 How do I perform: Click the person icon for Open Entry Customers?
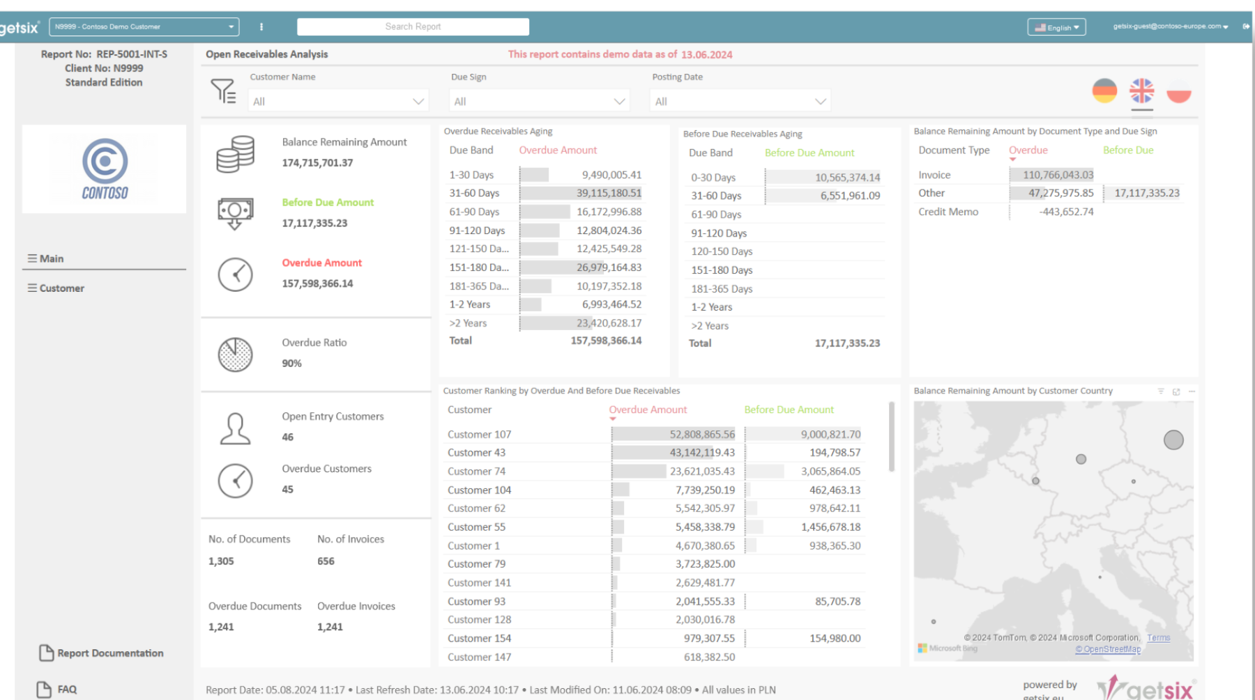click(235, 428)
